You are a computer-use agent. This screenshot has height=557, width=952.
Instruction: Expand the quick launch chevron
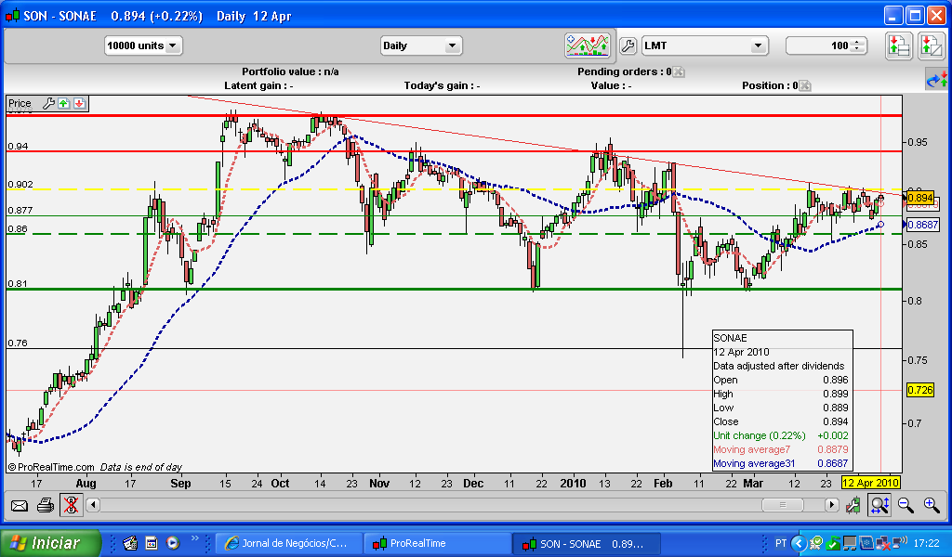195,538
